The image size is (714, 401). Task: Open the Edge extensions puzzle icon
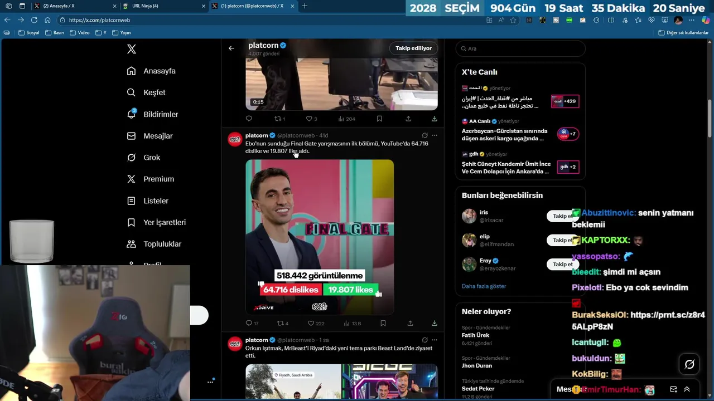click(596, 20)
